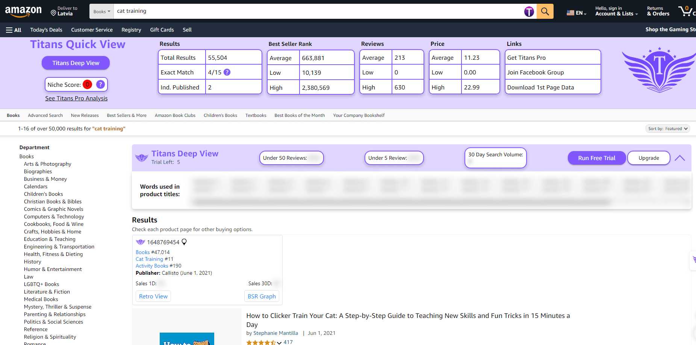Expand the star rating popover arrow
Screen dimensions: 696x345
tap(279, 343)
